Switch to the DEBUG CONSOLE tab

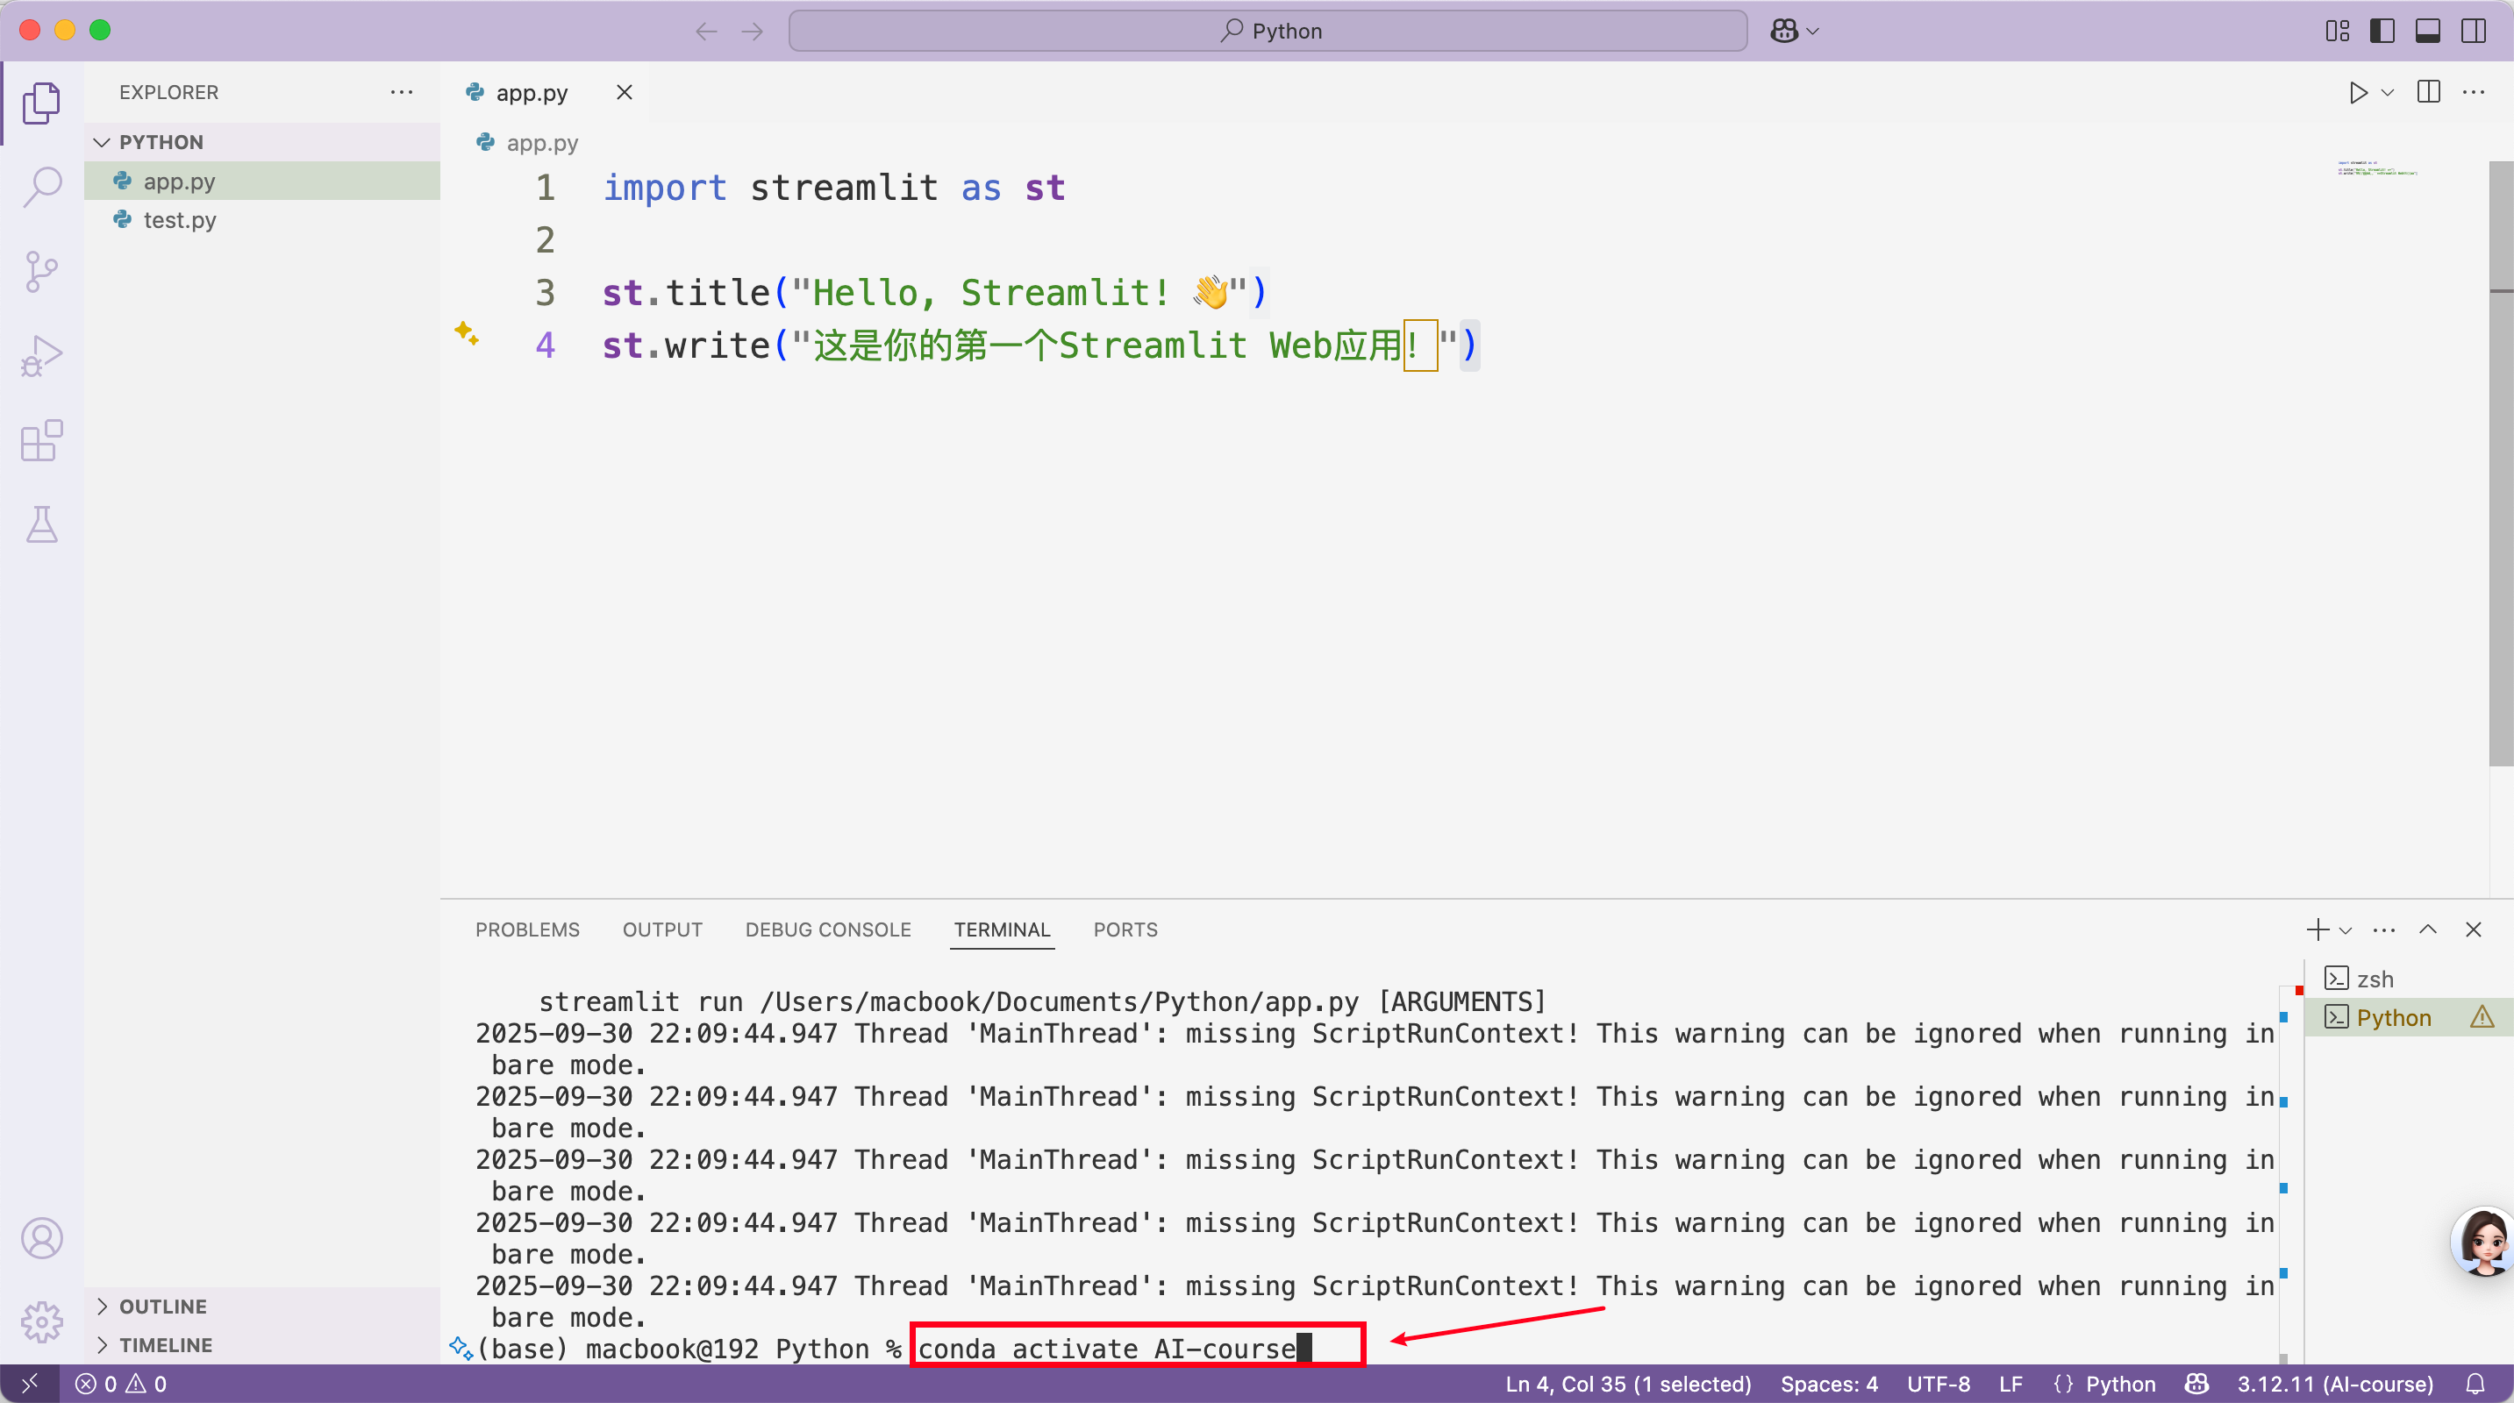827,929
